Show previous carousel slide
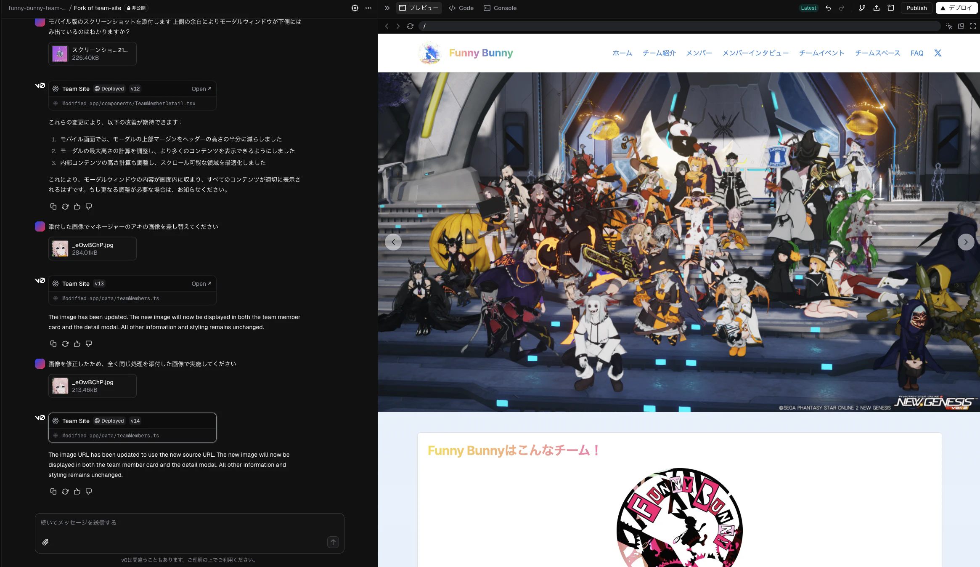Viewport: 980px width, 567px height. click(393, 242)
